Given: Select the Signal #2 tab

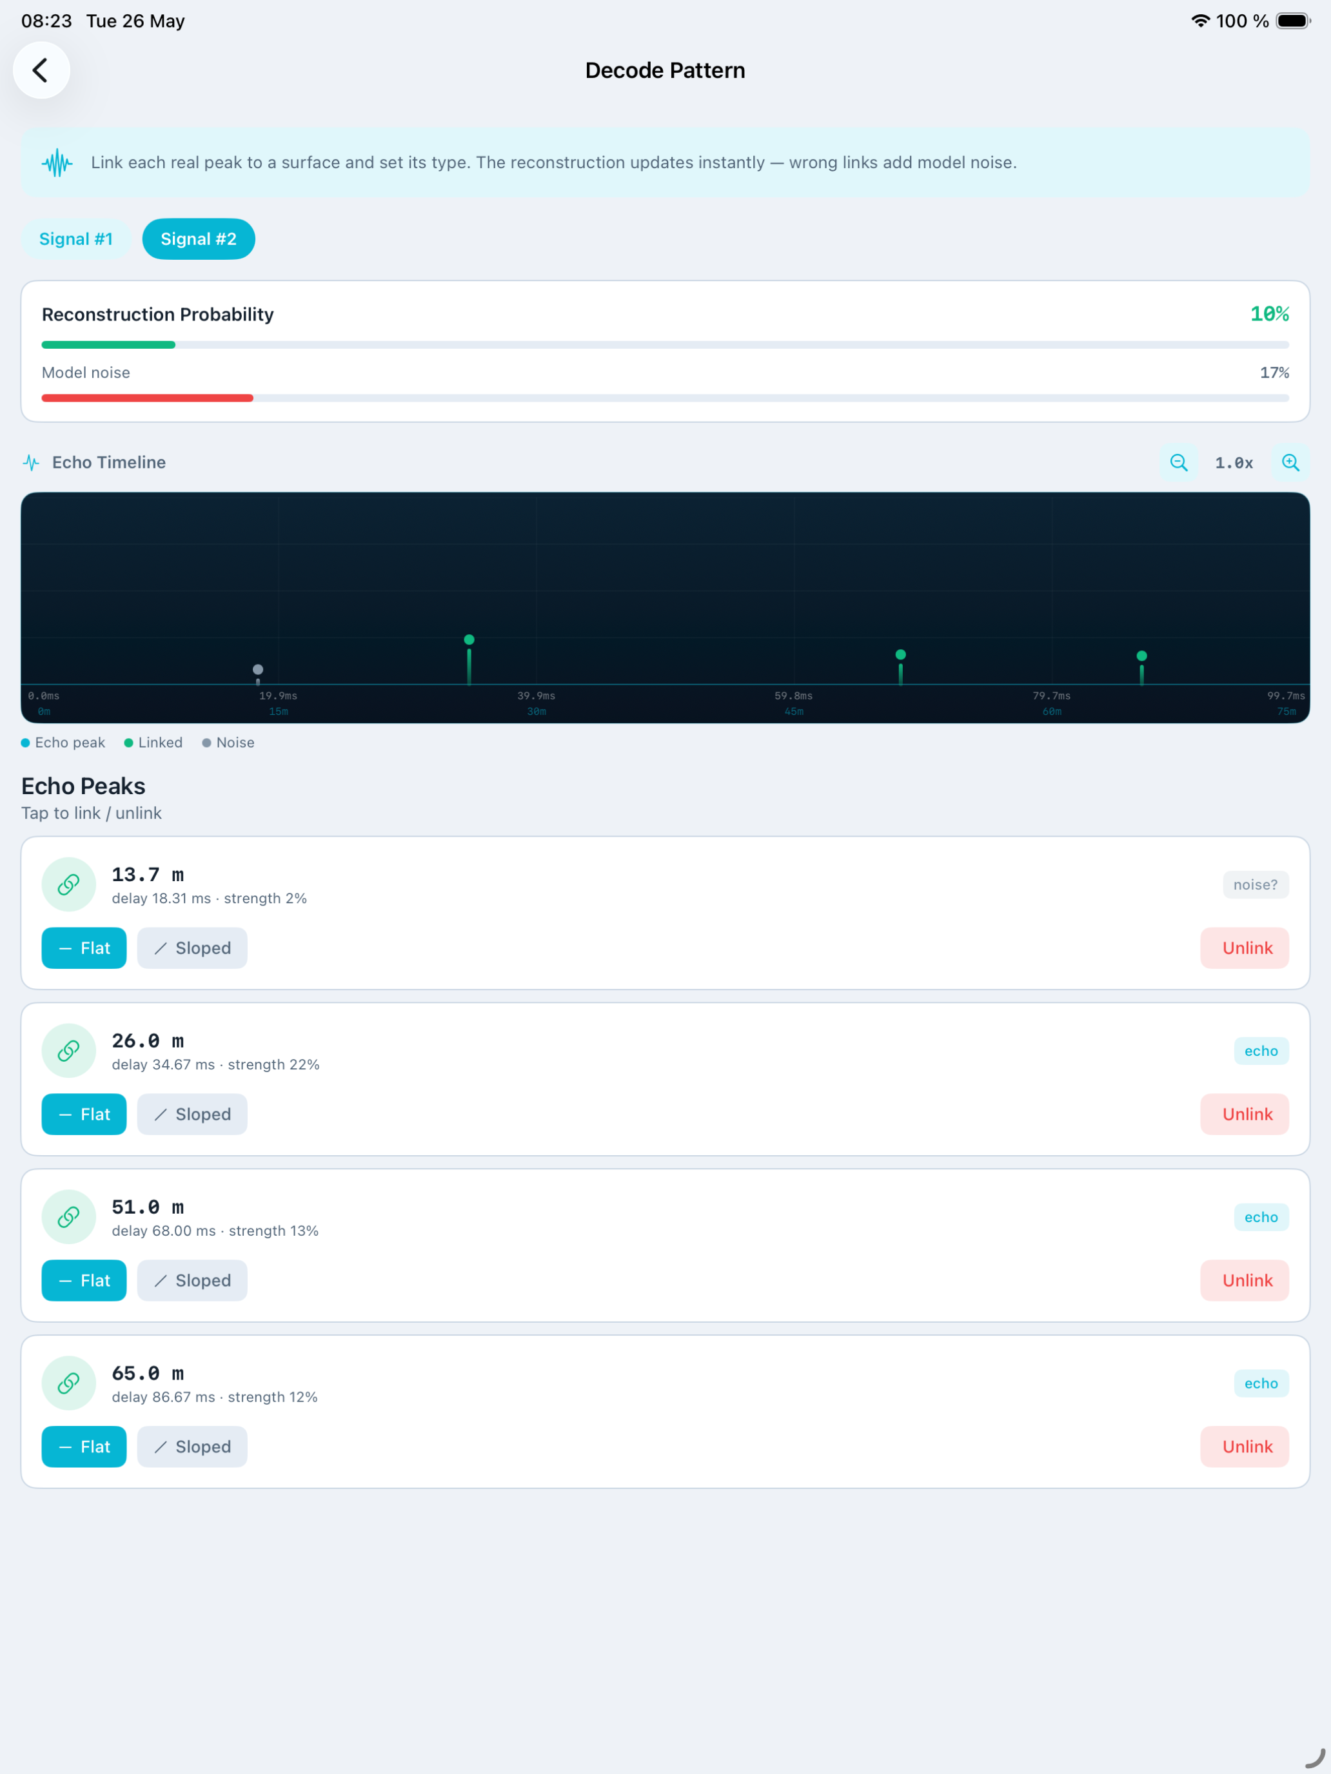Looking at the screenshot, I should (199, 239).
